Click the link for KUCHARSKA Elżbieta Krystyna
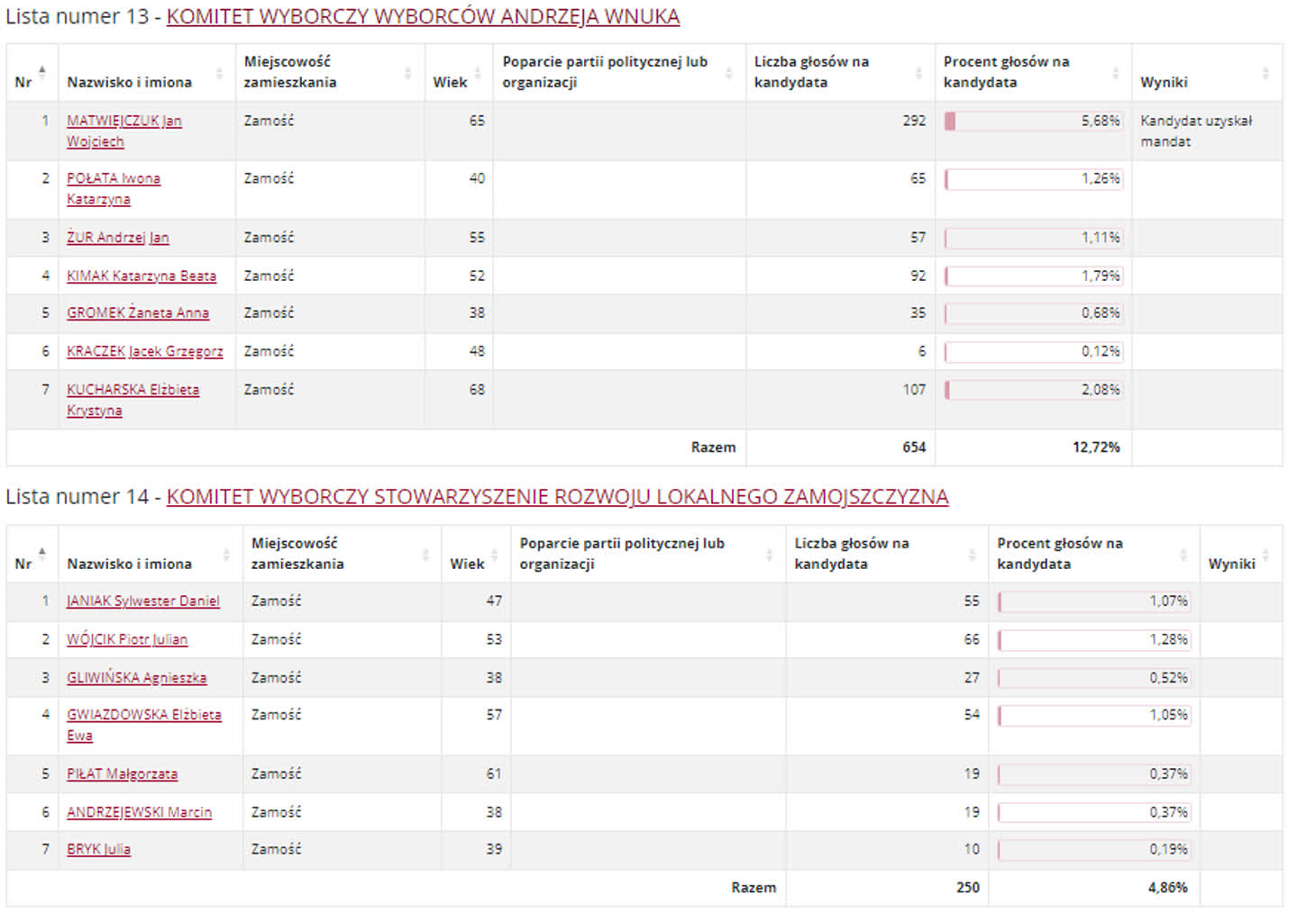 (x=133, y=390)
